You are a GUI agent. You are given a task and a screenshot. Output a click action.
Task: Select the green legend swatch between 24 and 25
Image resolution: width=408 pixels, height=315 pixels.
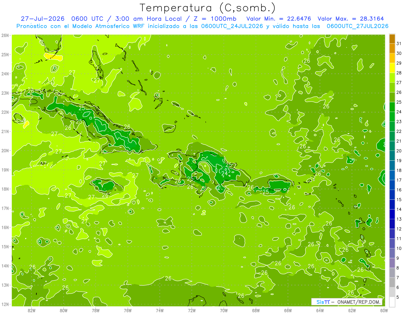392,107
